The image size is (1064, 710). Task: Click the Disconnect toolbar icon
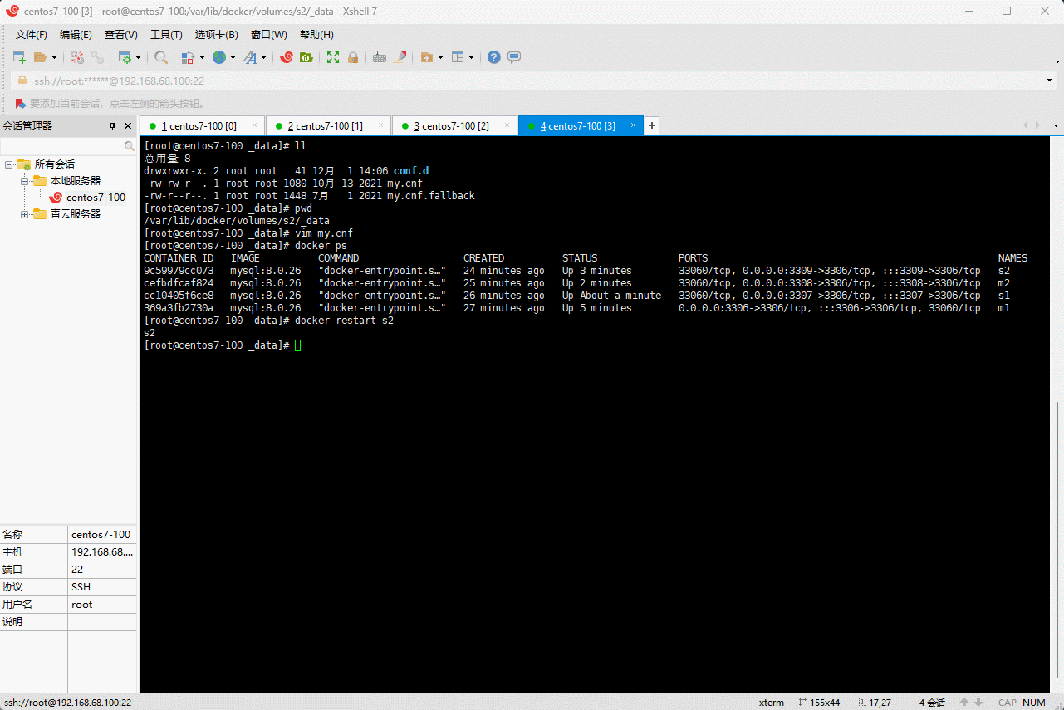point(77,57)
